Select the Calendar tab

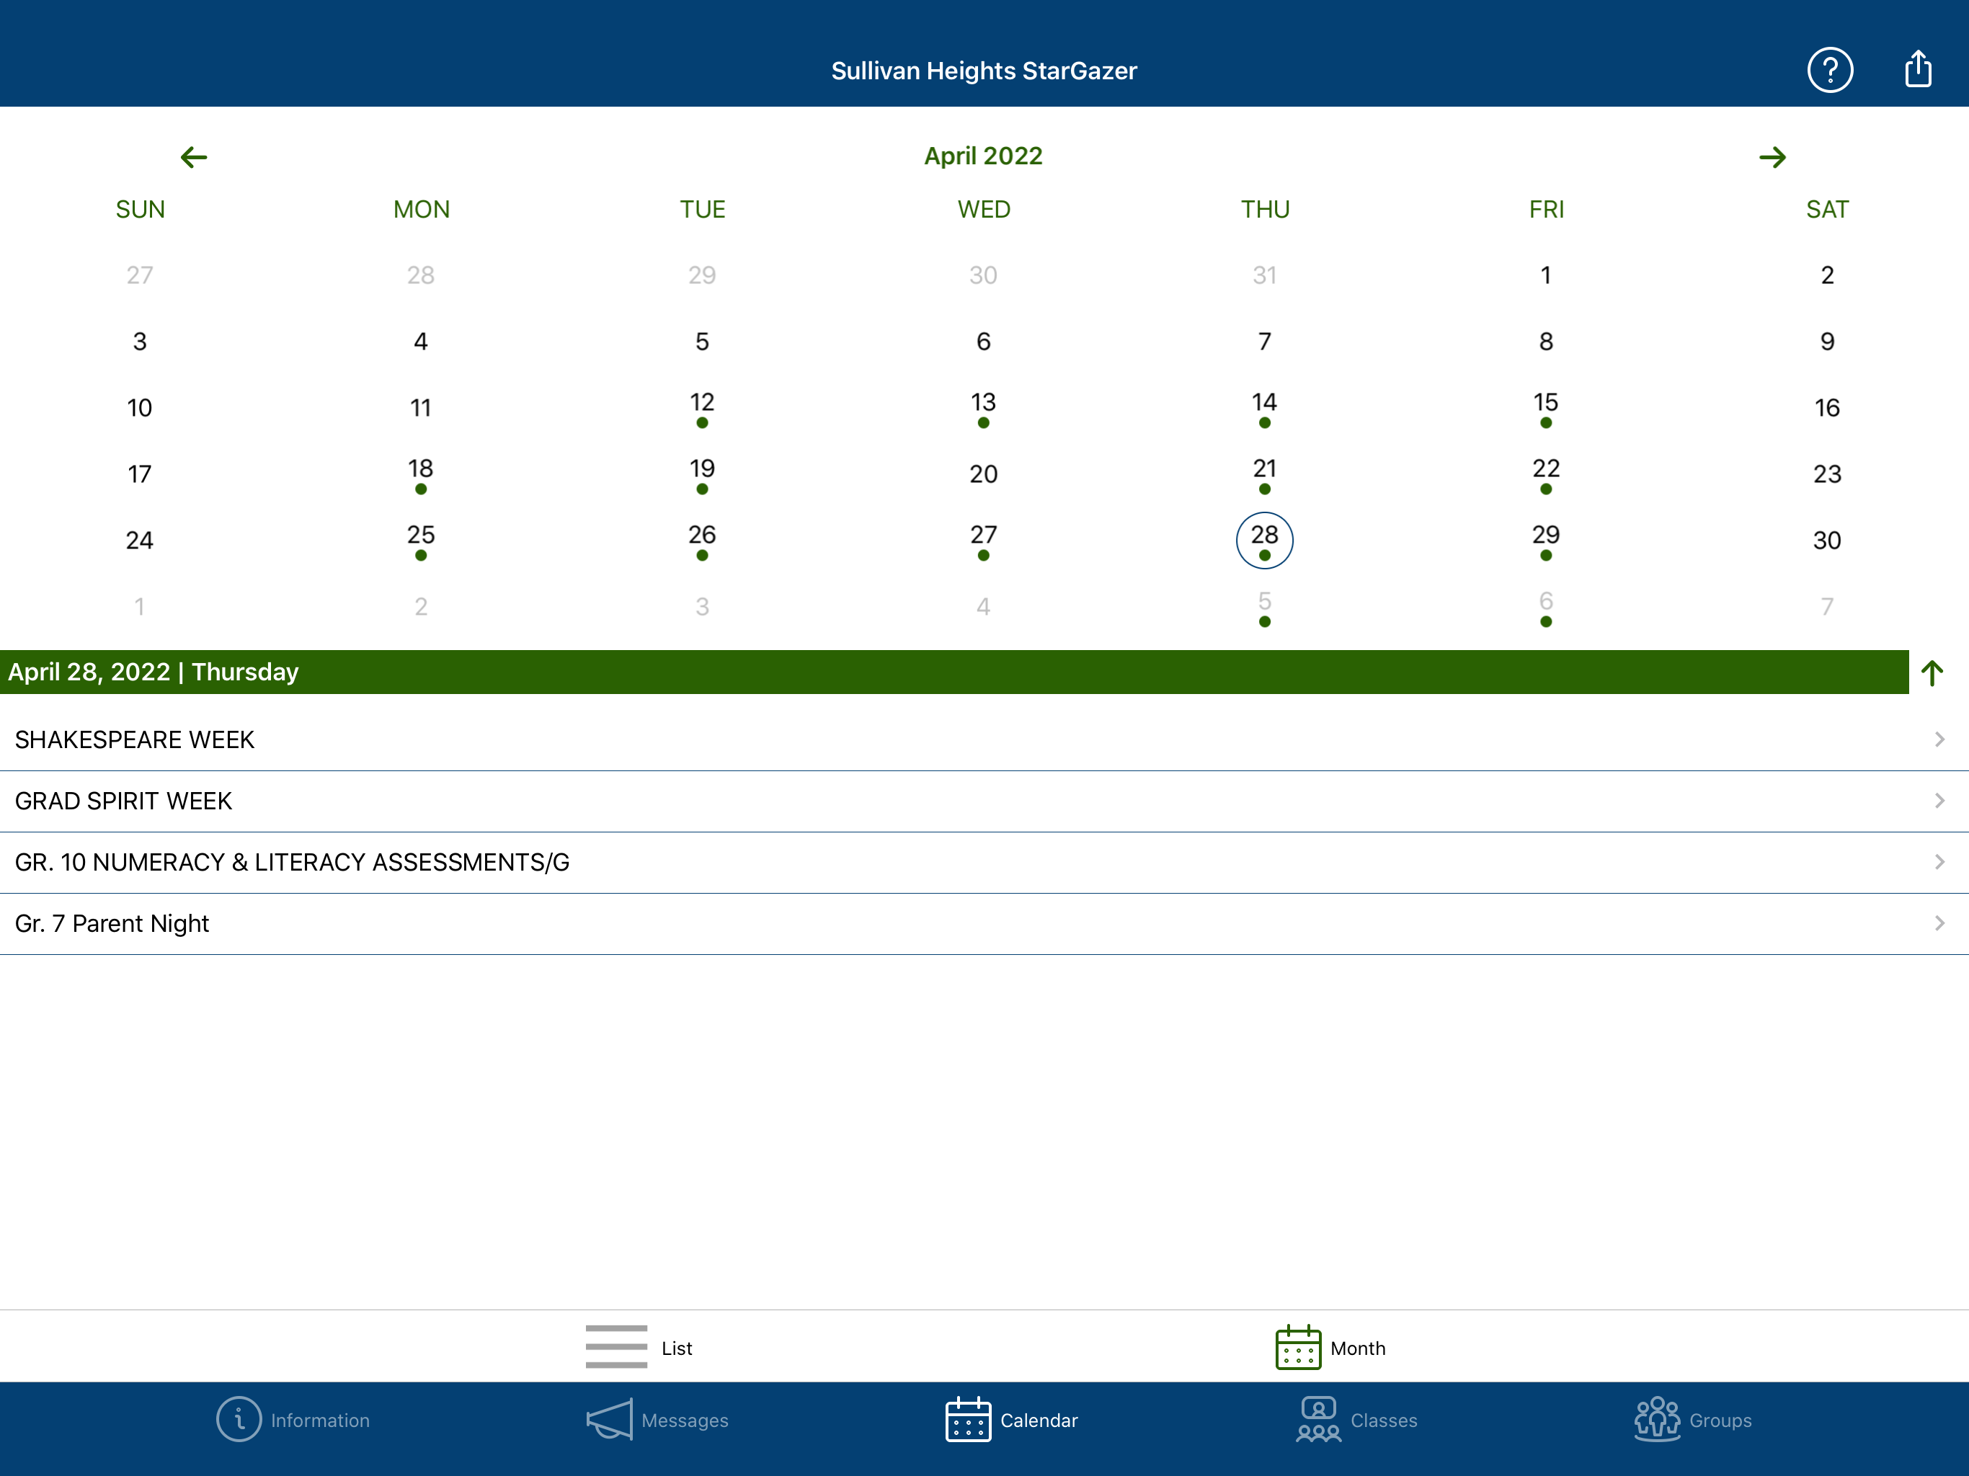click(x=1011, y=1419)
